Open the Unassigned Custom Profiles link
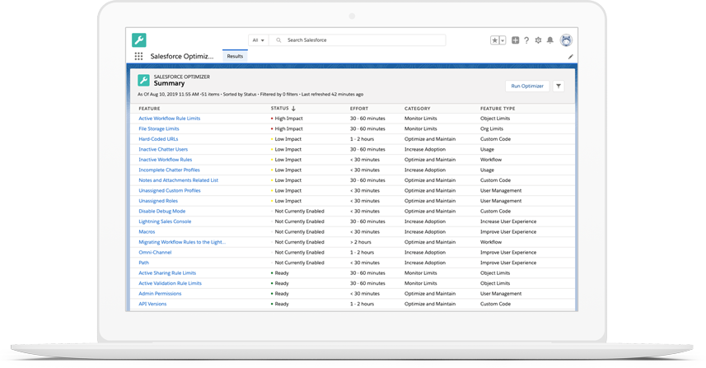 (x=170, y=190)
